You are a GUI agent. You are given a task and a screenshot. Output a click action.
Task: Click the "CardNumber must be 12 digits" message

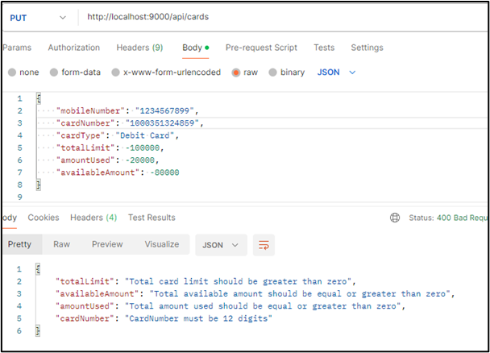coord(198,318)
